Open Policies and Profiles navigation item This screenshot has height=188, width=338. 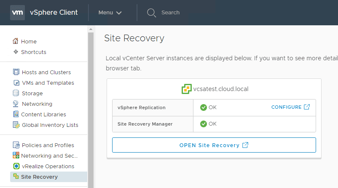(48, 145)
